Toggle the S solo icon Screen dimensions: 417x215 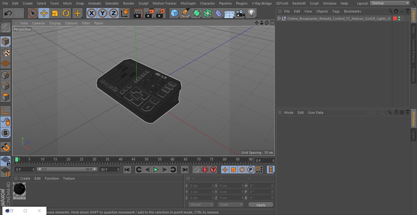point(5,133)
